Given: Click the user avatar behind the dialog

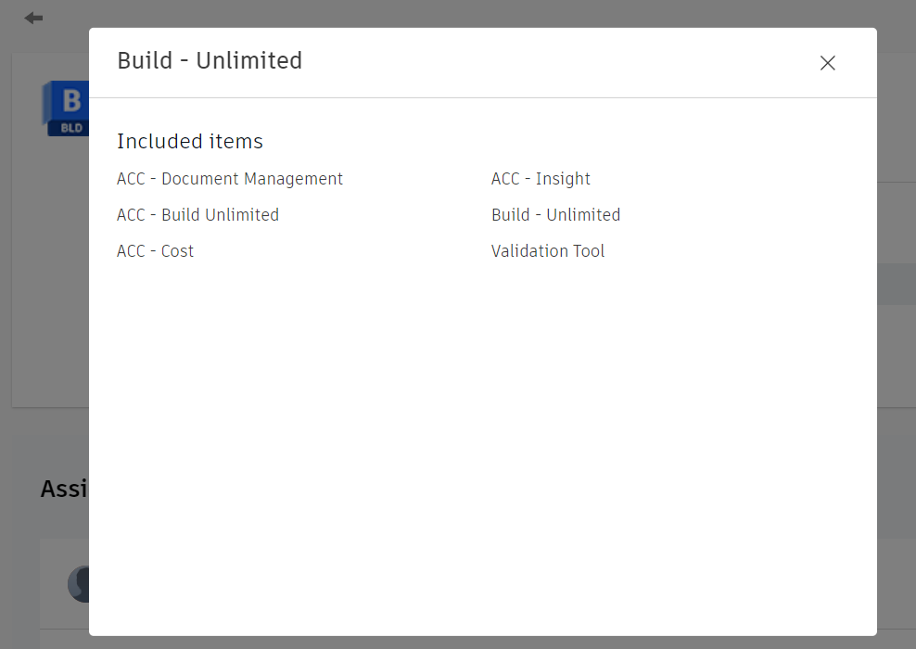Looking at the screenshot, I should coord(79,584).
